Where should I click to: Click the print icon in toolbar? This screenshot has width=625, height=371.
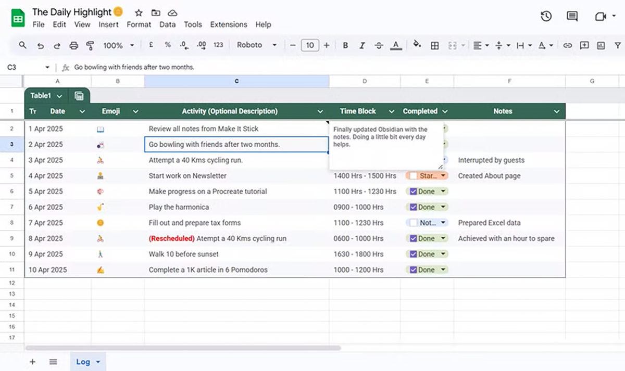pyautogui.click(x=73, y=45)
